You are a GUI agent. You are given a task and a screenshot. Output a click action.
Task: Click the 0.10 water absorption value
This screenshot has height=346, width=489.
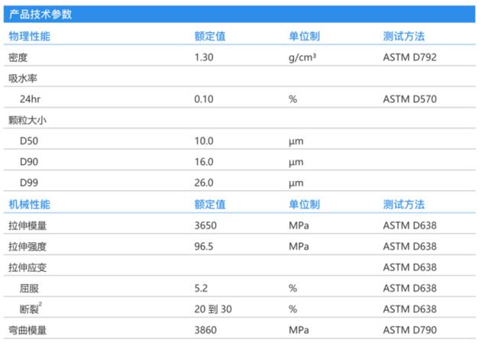click(x=204, y=99)
